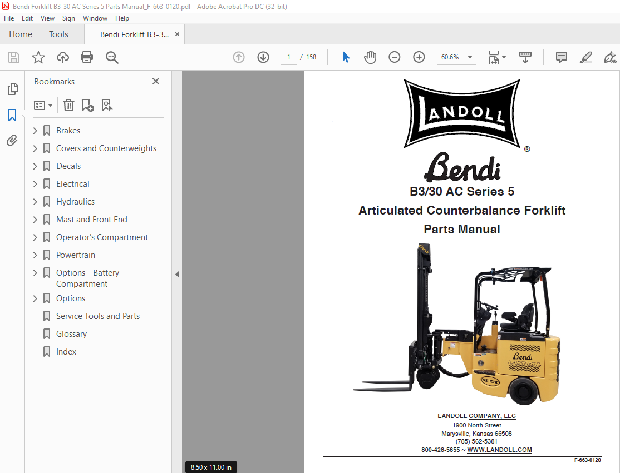Open the Hydraulics bookmark label
This screenshot has width=620, height=473.
coord(75,201)
